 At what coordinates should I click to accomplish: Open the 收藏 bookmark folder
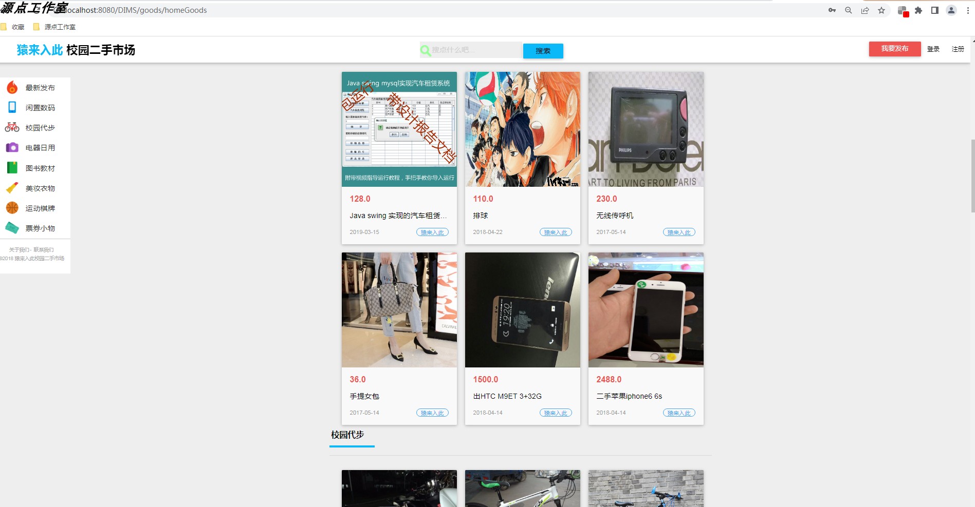pos(13,27)
